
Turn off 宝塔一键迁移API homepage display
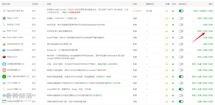pyautogui.click(x=181, y=77)
